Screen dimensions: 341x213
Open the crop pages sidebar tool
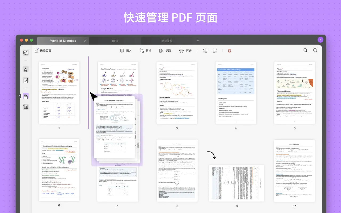click(26, 107)
